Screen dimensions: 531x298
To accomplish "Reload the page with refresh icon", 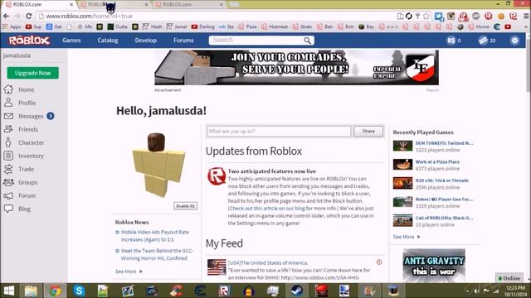I will [x=29, y=16].
